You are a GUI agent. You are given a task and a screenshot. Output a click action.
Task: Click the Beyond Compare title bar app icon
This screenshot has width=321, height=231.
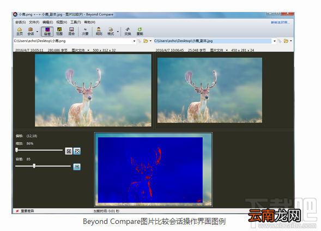pos(15,14)
